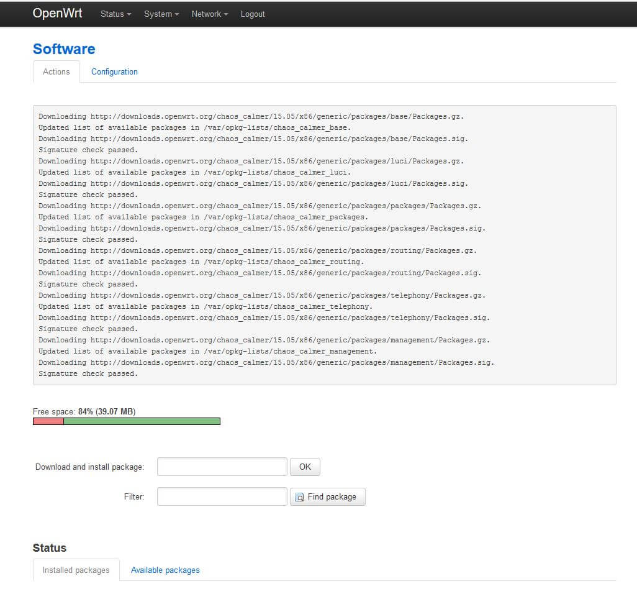
Task: Switch to the Available packages tab
Action: click(x=165, y=570)
